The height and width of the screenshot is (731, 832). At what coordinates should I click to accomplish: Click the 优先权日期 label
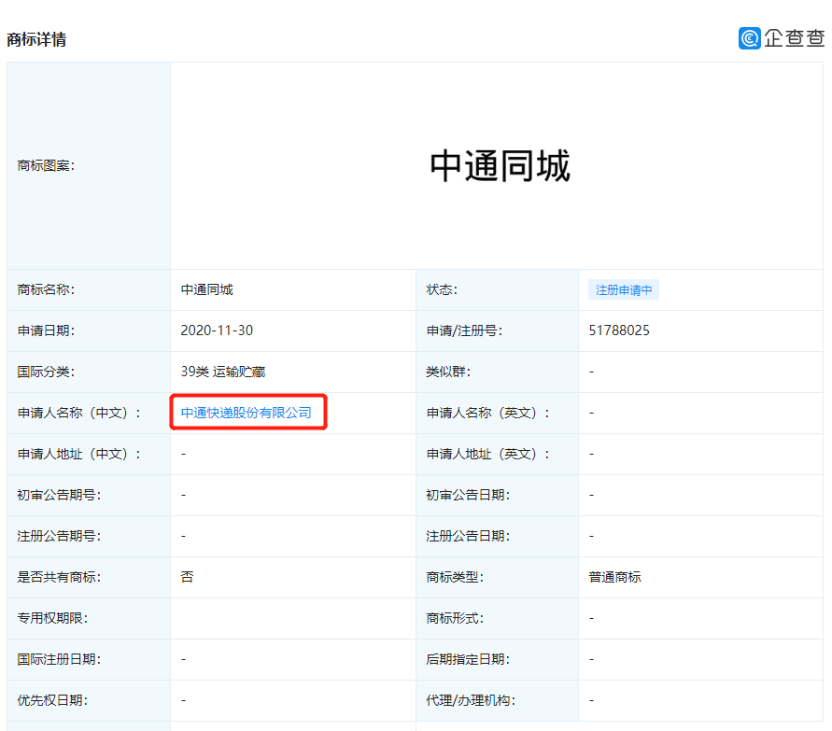pyautogui.click(x=52, y=701)
